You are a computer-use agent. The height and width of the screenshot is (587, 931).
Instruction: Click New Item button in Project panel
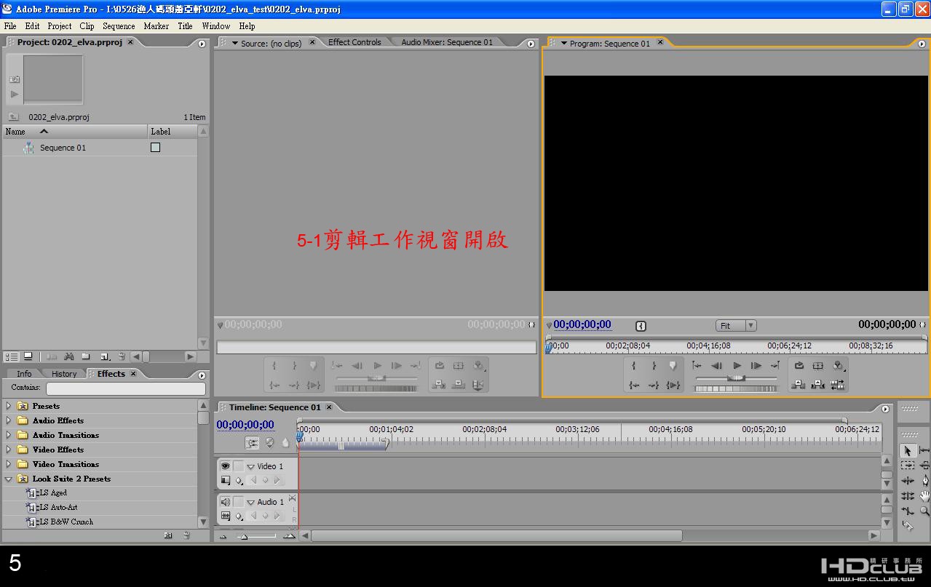tap(105, 356)
